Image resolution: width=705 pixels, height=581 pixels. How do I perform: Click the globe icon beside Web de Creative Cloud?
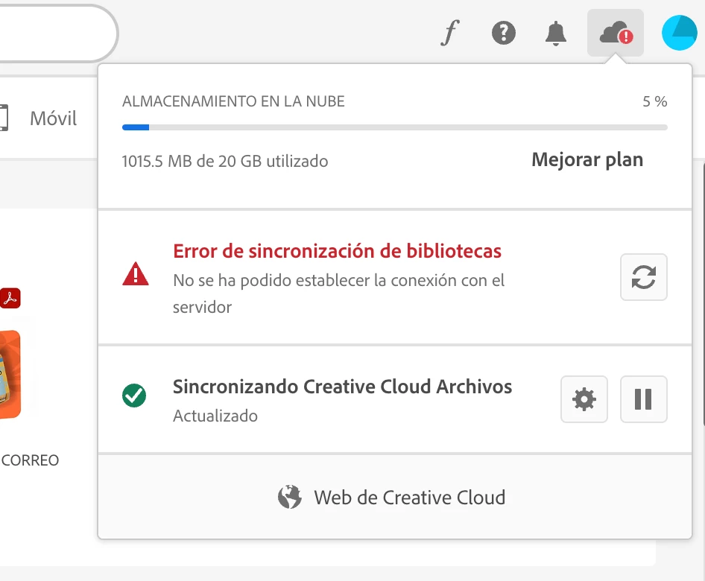(290, 497)
